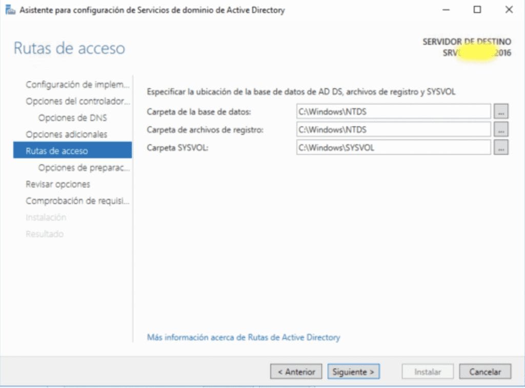This screenshot has height=388, width=525.
Task: Edit the 'Carpeta SYSVOL' path field
Action: coord(393,148)
